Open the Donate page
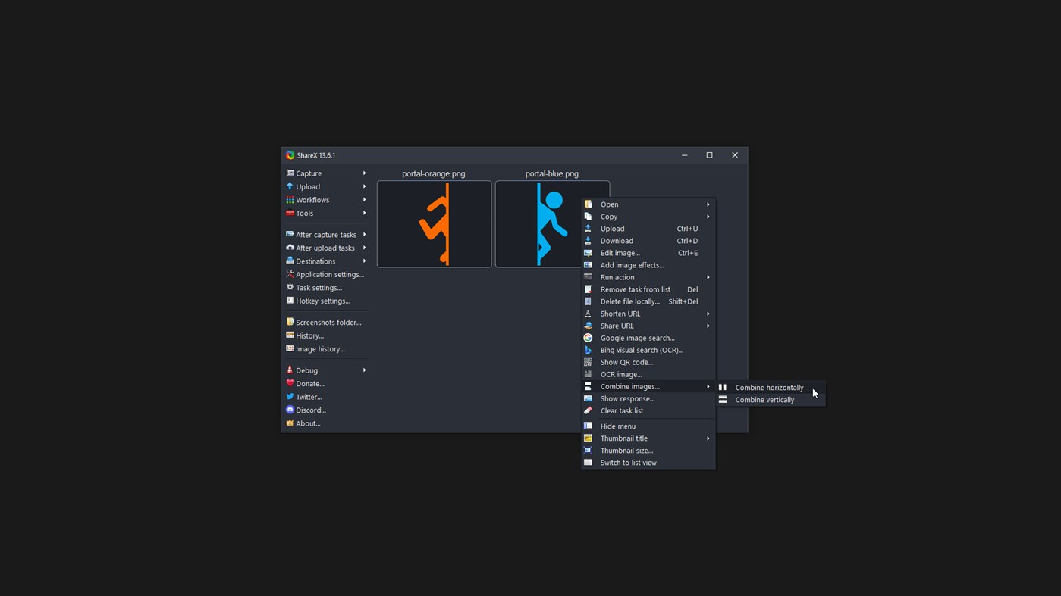 (x=308, y=383)
